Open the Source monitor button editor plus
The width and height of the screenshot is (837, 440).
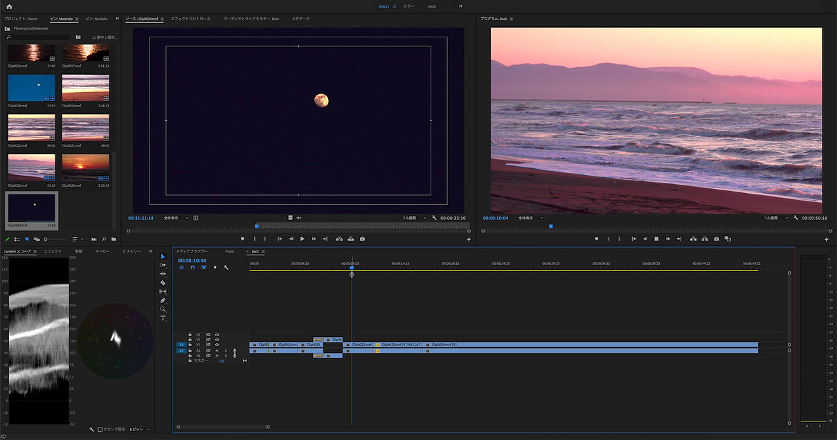[x=469, y=239]
